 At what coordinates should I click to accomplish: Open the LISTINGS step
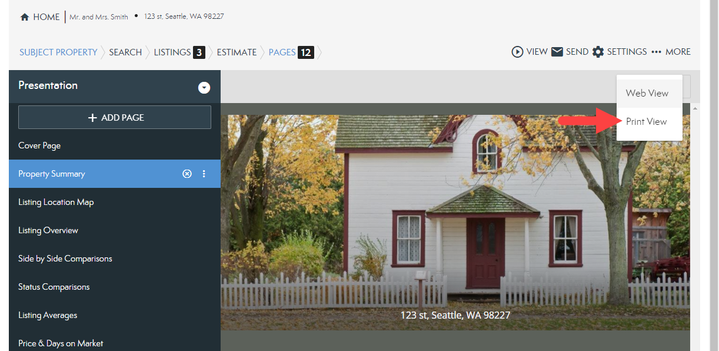click(179, 52)
